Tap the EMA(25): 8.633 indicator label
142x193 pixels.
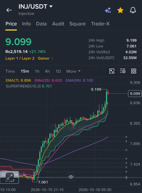coord(48,80)
